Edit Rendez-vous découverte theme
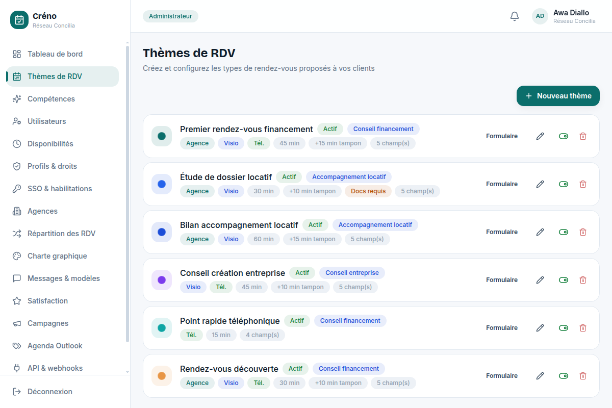612x408 pixels. (540, 376)
